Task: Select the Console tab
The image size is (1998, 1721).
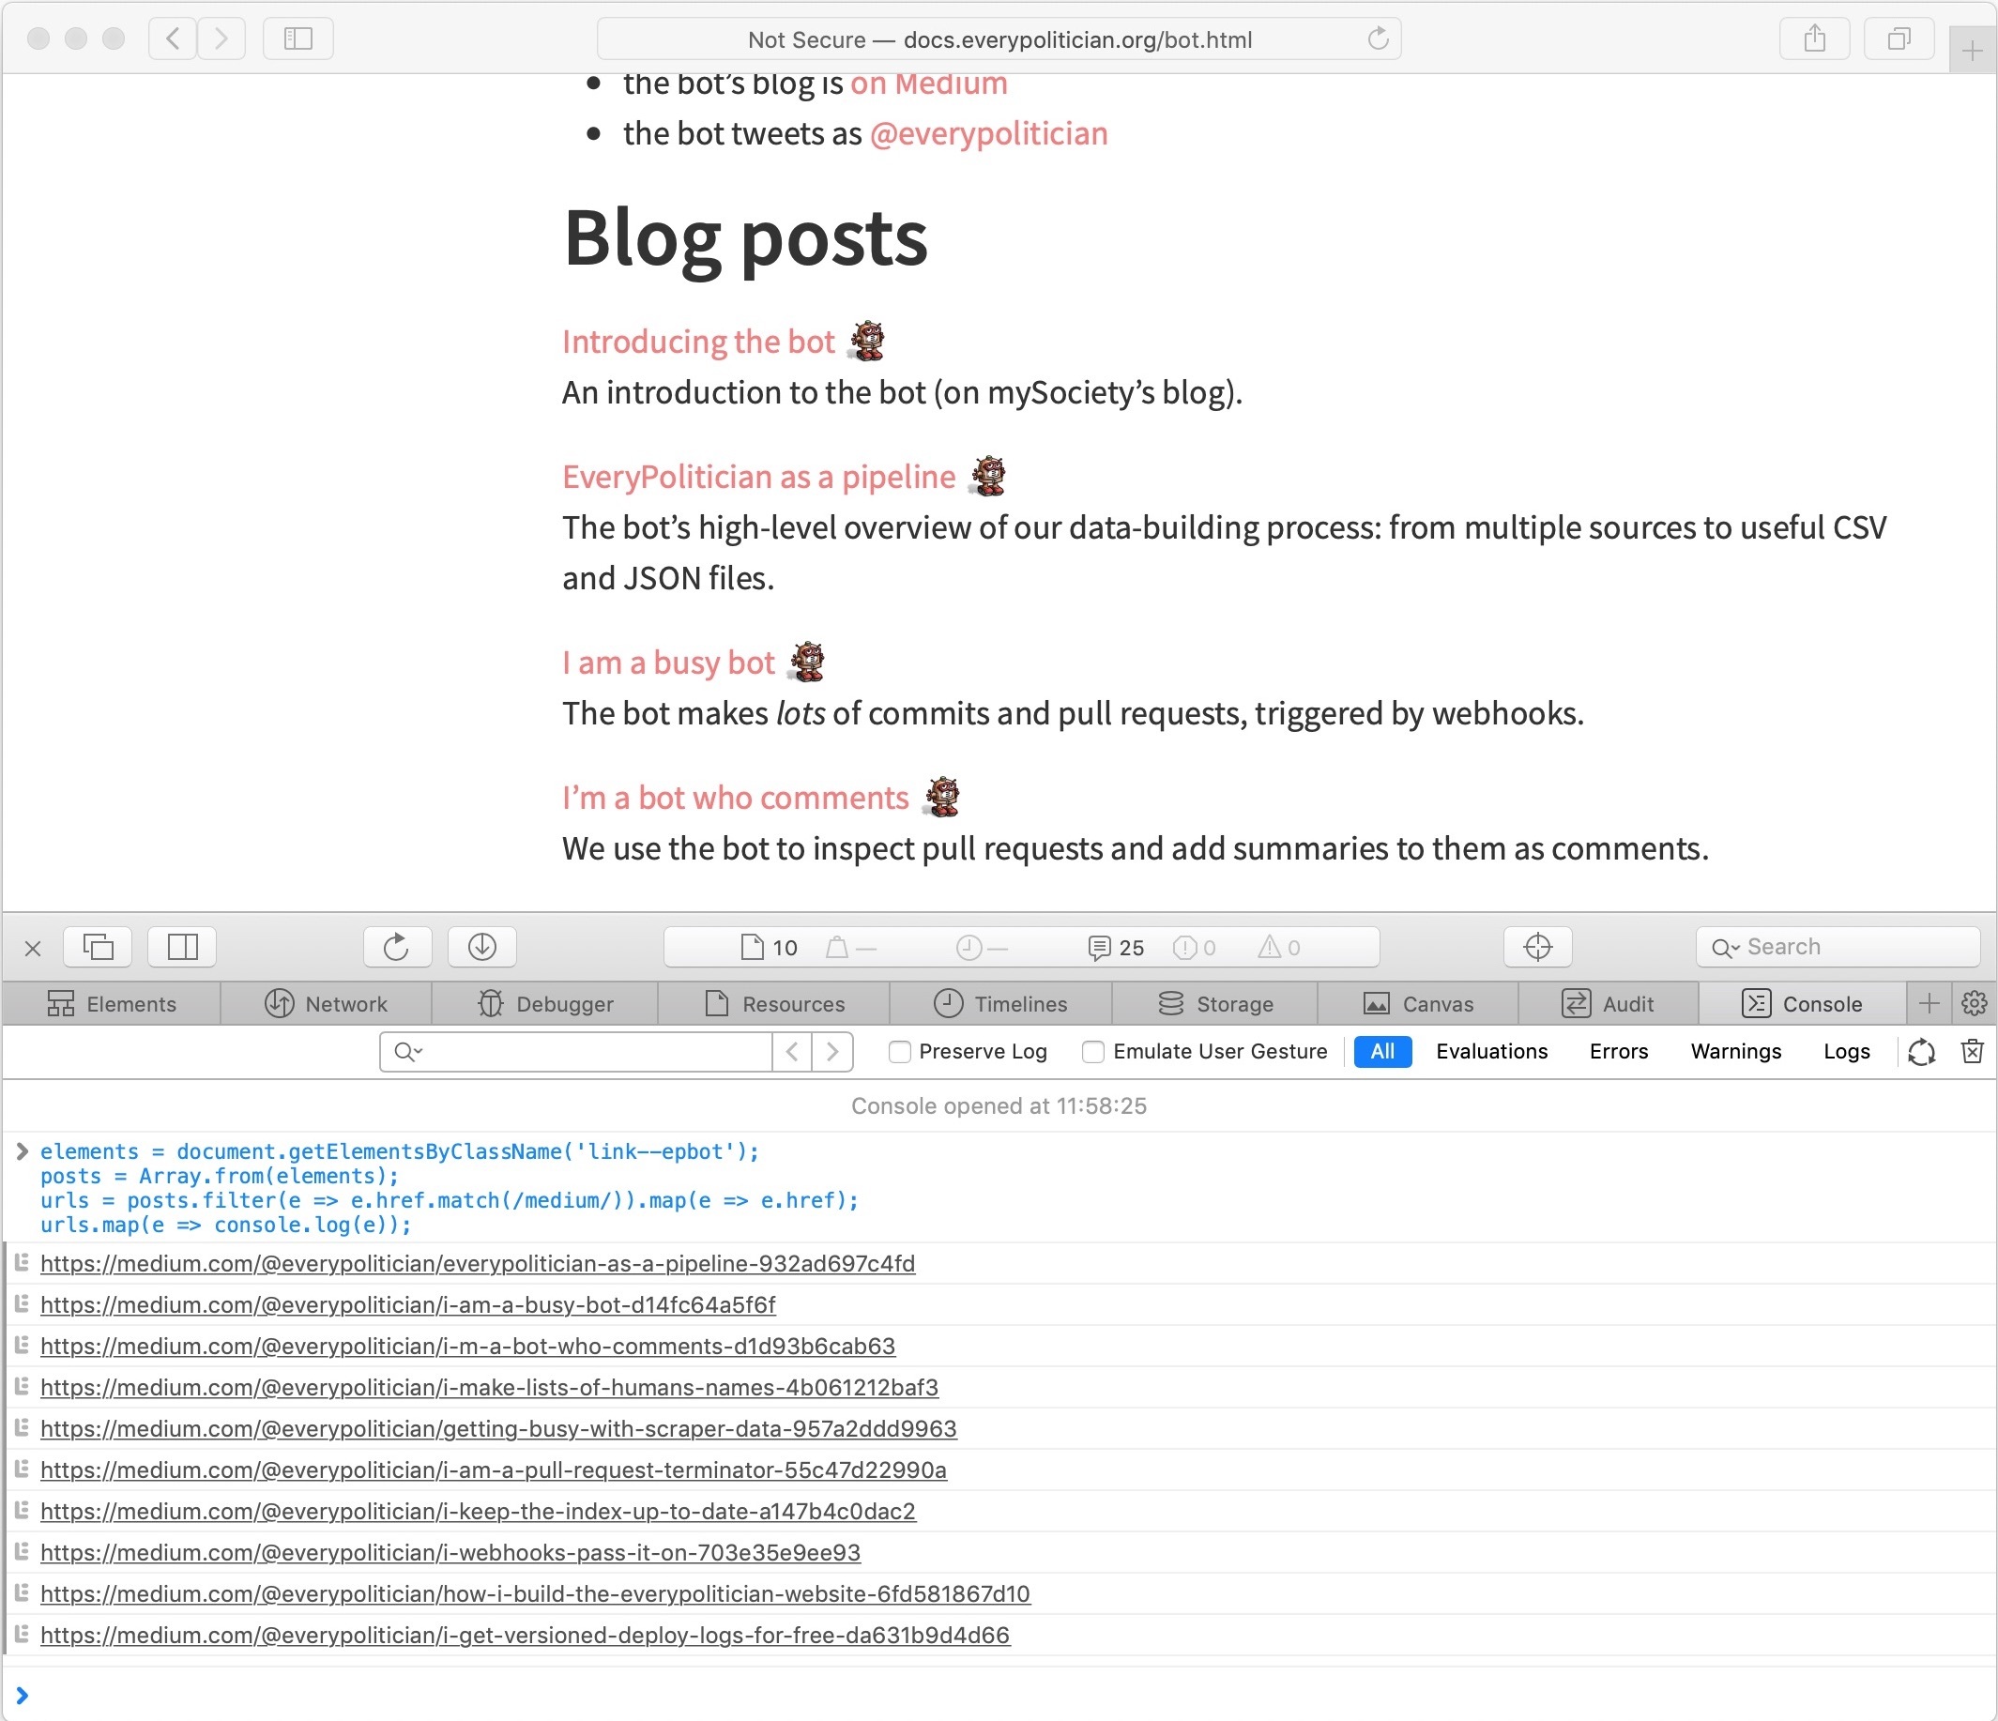Action: [x=1801, y=1004]
